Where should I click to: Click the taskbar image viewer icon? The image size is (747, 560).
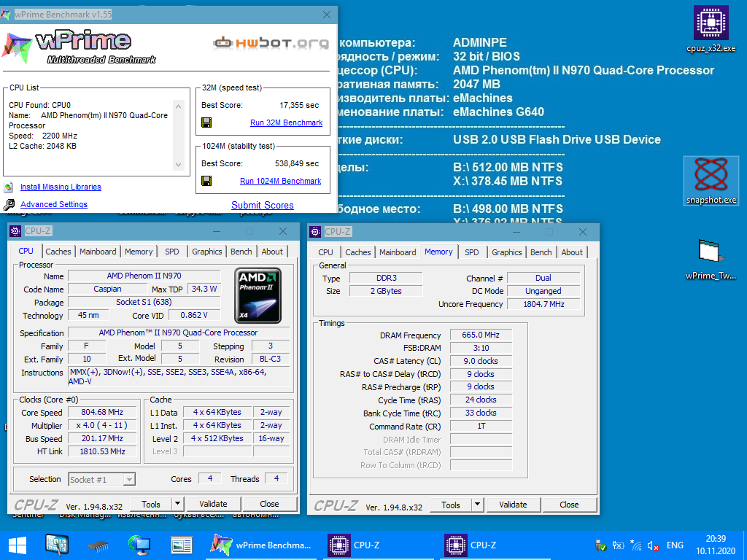[x=182, y=545]
